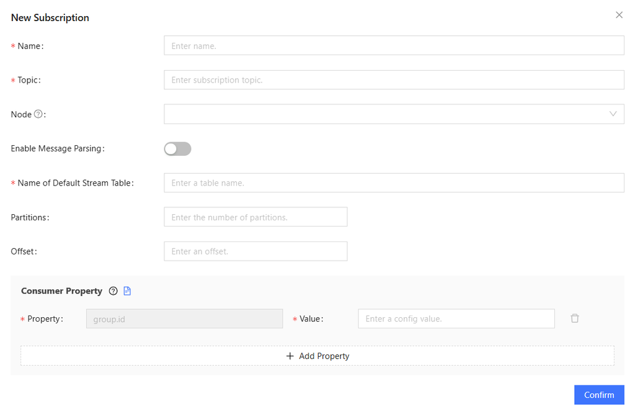
Task: Delete the group.id property row
Action: (575, 318)
